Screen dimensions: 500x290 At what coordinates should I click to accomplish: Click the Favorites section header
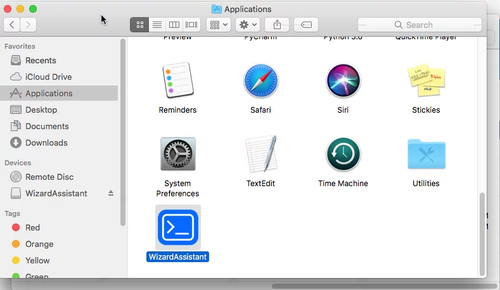pos(20,46)
